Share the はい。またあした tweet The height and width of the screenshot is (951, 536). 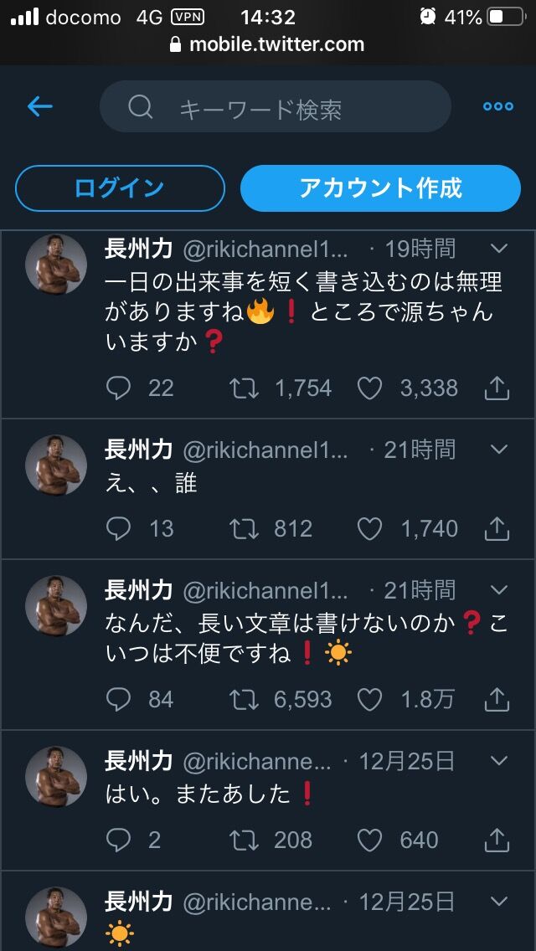click(496, 840)
